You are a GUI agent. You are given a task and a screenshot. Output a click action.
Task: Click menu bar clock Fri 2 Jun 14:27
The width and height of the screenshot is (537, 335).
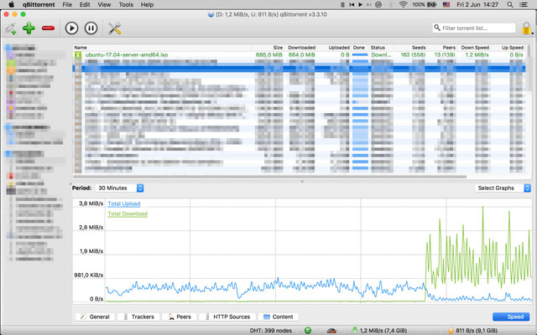[x=477, y=4]
